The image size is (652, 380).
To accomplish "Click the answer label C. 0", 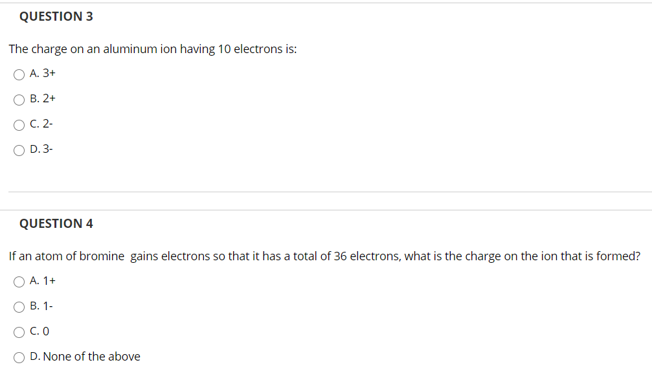I will coord(38,331).
